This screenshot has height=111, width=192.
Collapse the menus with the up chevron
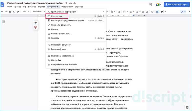189,12
